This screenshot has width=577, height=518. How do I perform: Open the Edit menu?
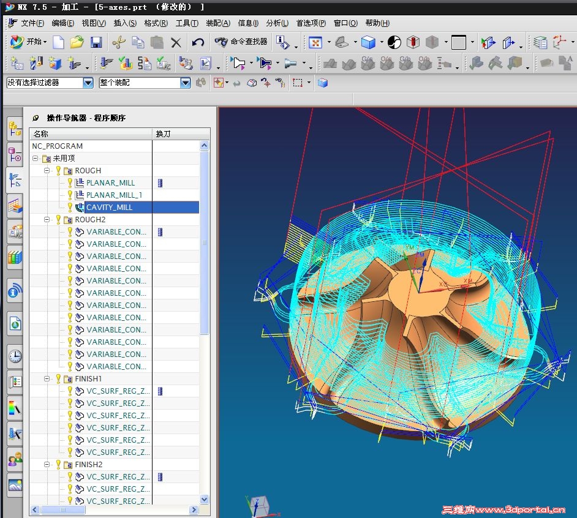point(63,23)
